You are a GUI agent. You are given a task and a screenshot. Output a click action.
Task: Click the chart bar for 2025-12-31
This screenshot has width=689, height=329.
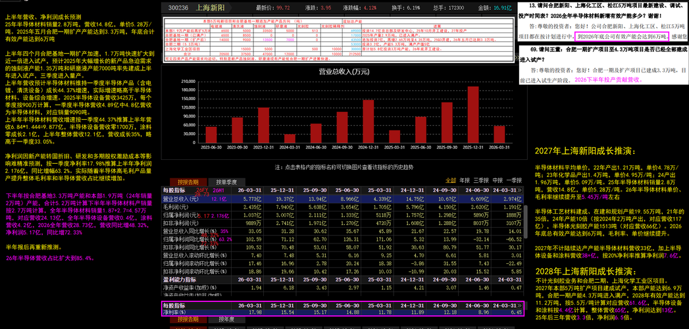[472, 114]
